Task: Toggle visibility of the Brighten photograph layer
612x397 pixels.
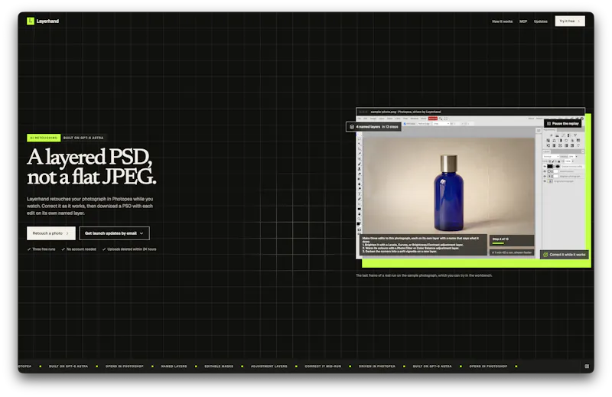Action: coord(545,176)
